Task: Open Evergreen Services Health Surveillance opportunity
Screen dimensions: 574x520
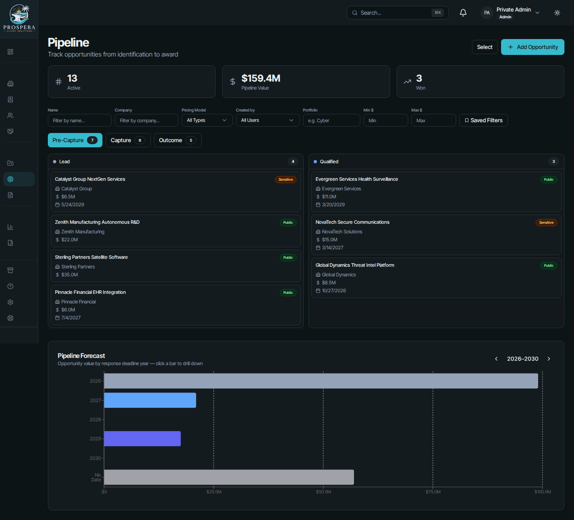Action: click(x=436, y=192)
